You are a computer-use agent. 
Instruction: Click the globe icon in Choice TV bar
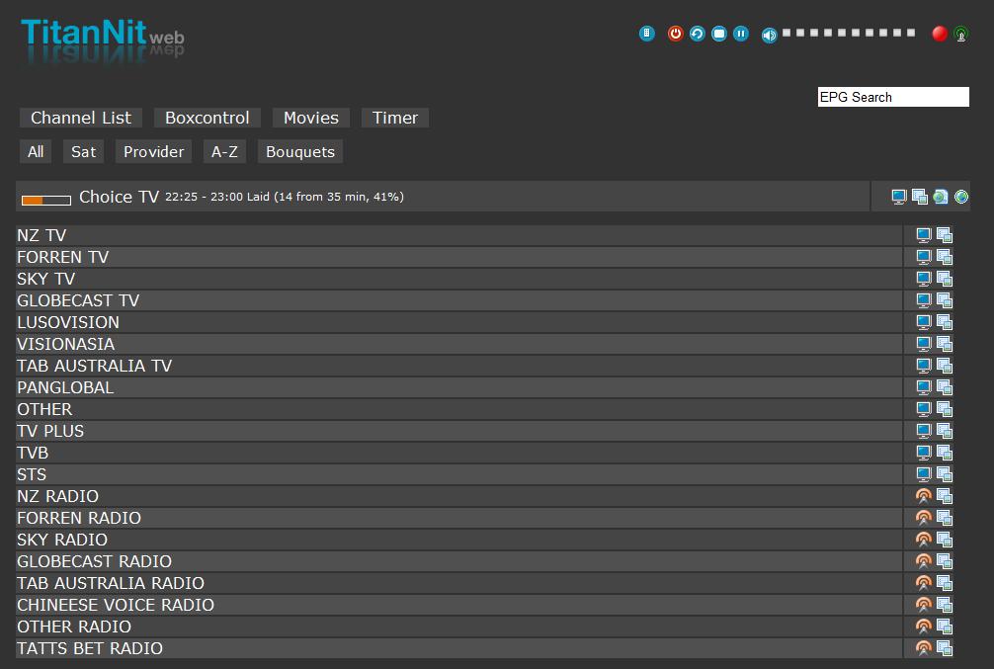click(961, 197)
